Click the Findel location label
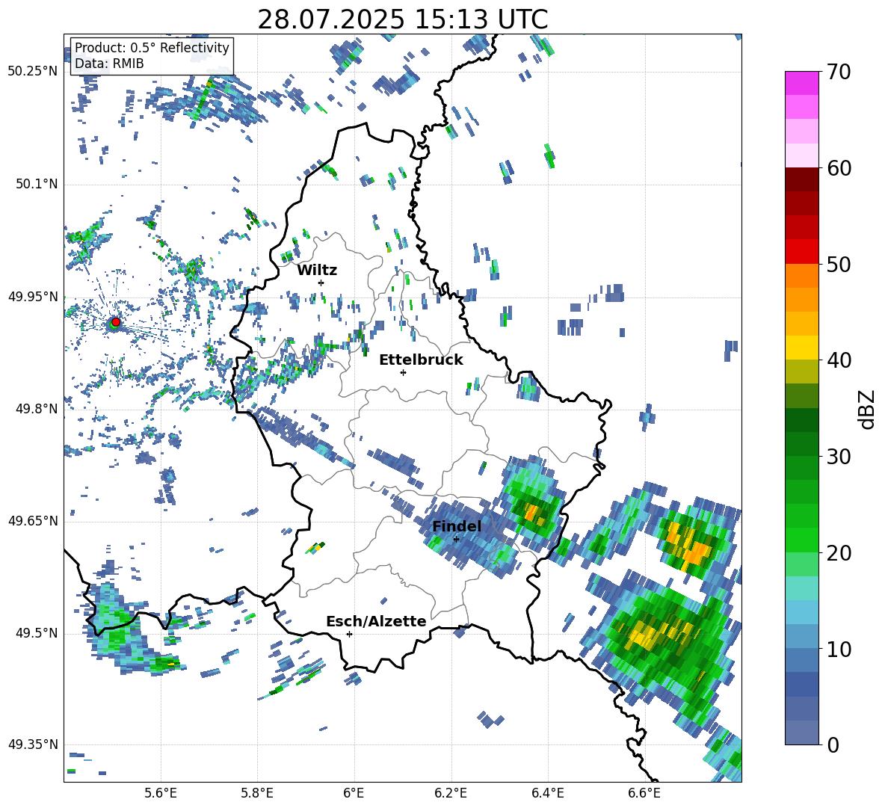Image resolution: width=885 pixels, height=808 pixels. pyautogui.click(x=457, y=526)
